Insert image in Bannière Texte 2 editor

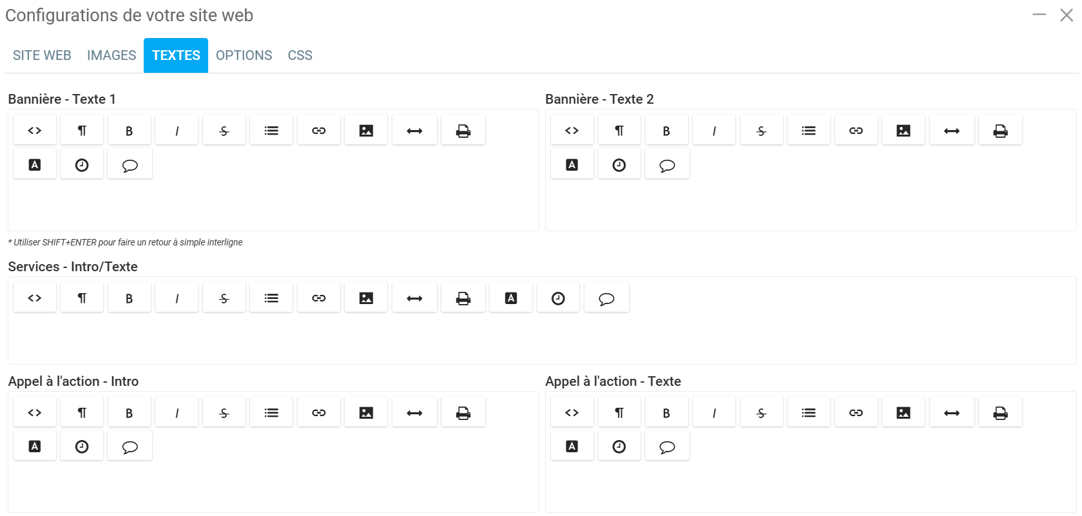coord(903,131)
